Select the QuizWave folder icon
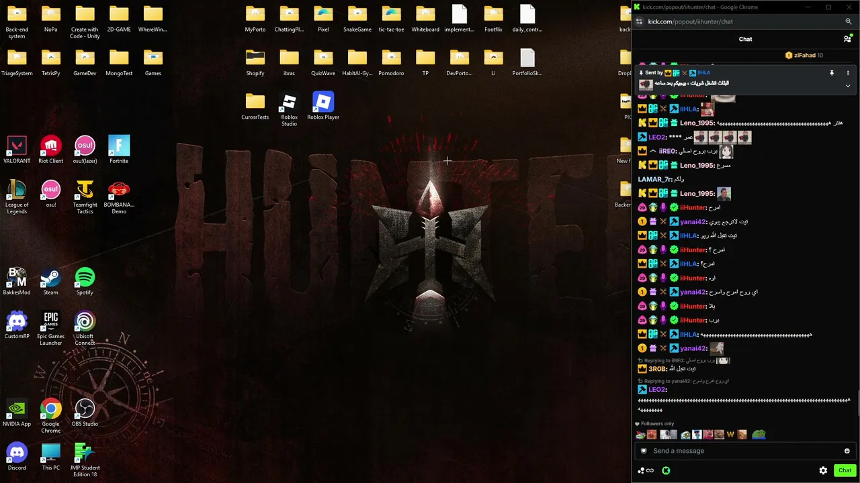The width and height of the screenshot is (860, 483). [323, 62]
